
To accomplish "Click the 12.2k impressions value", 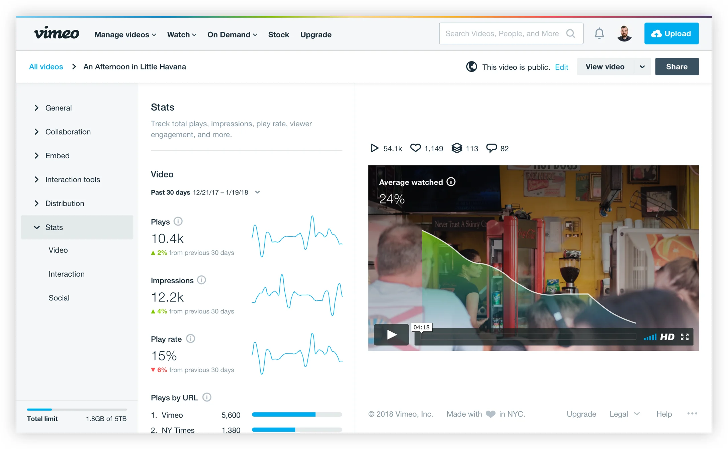I will pos(167,297).
